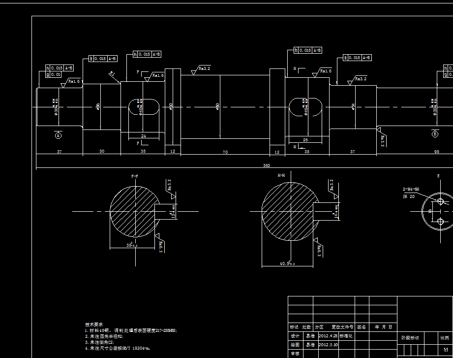Select the 技术要求 heading

[94, 325]
